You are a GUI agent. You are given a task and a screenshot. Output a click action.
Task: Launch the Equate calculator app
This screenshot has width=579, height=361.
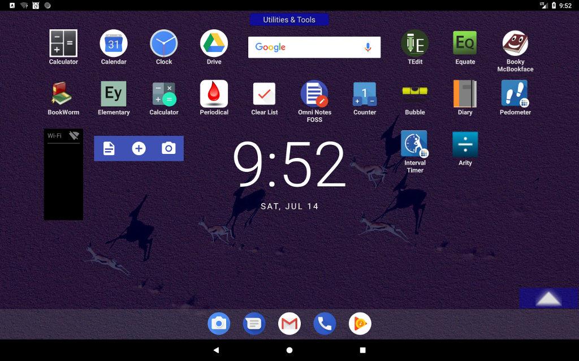[x=465, y=43]
